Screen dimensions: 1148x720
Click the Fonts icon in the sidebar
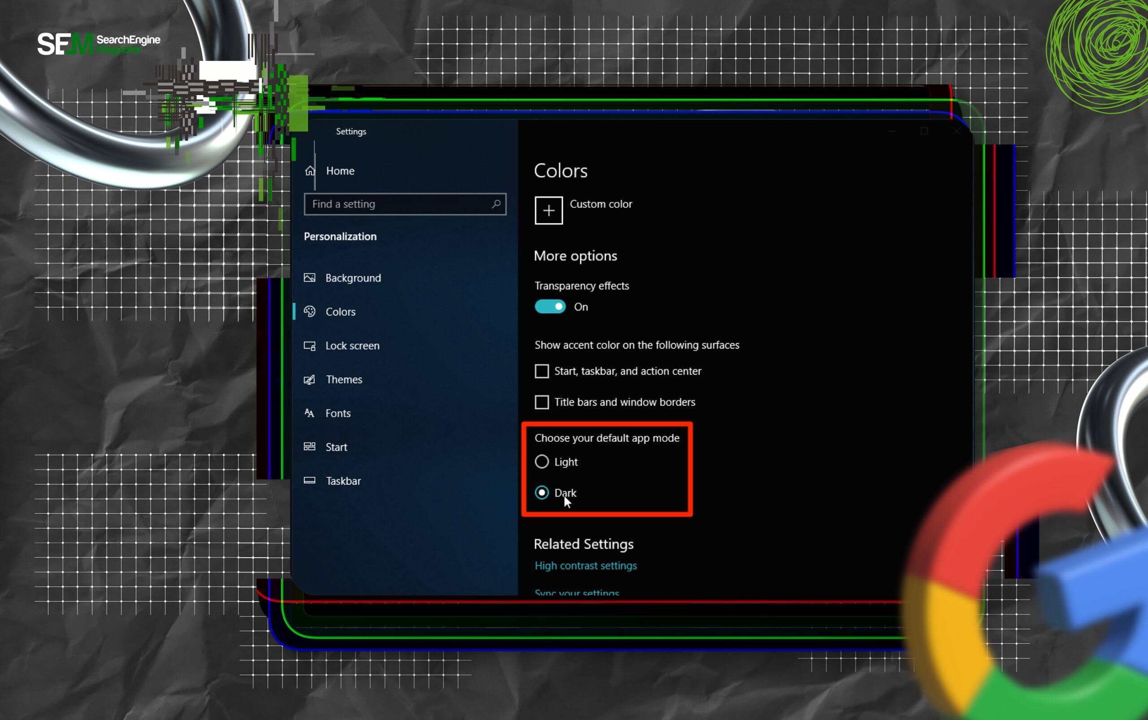(x=309, y=413)
